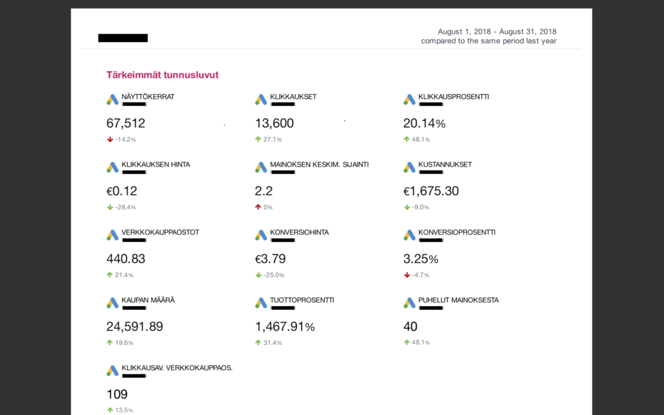The height and width of the screenshot is (415, 664).
Task: Click the red up arrow under 2.2
Action: 258,207
